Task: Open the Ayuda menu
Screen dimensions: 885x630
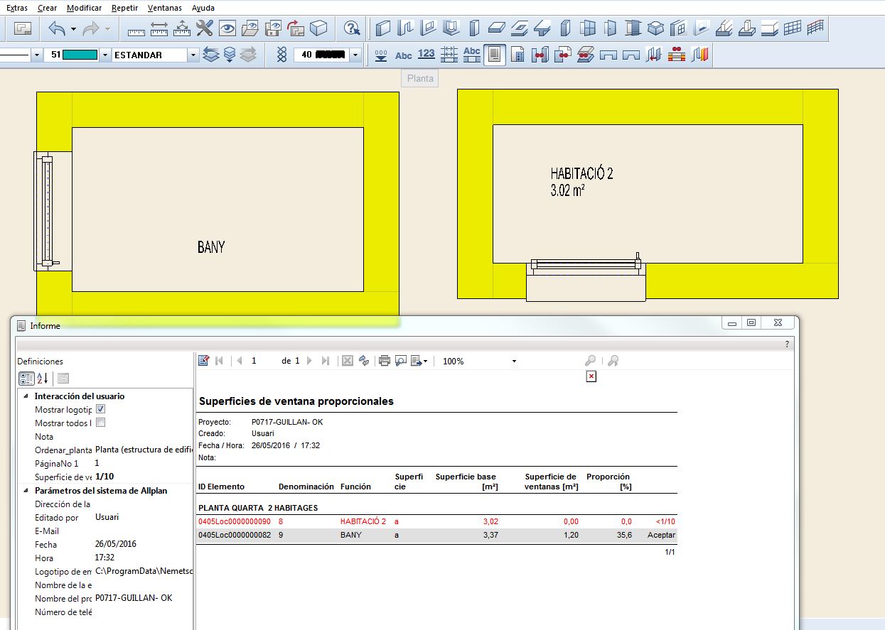Action: point(203,8)
